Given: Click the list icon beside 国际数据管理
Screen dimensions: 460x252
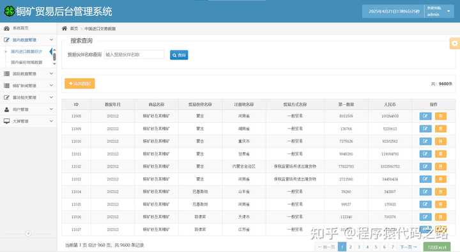Looking at the screenshot, I should 6,74.
